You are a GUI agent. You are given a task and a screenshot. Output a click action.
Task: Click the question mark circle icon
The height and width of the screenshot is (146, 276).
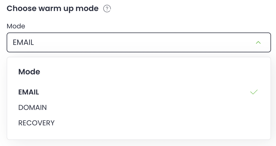(107, 9)
